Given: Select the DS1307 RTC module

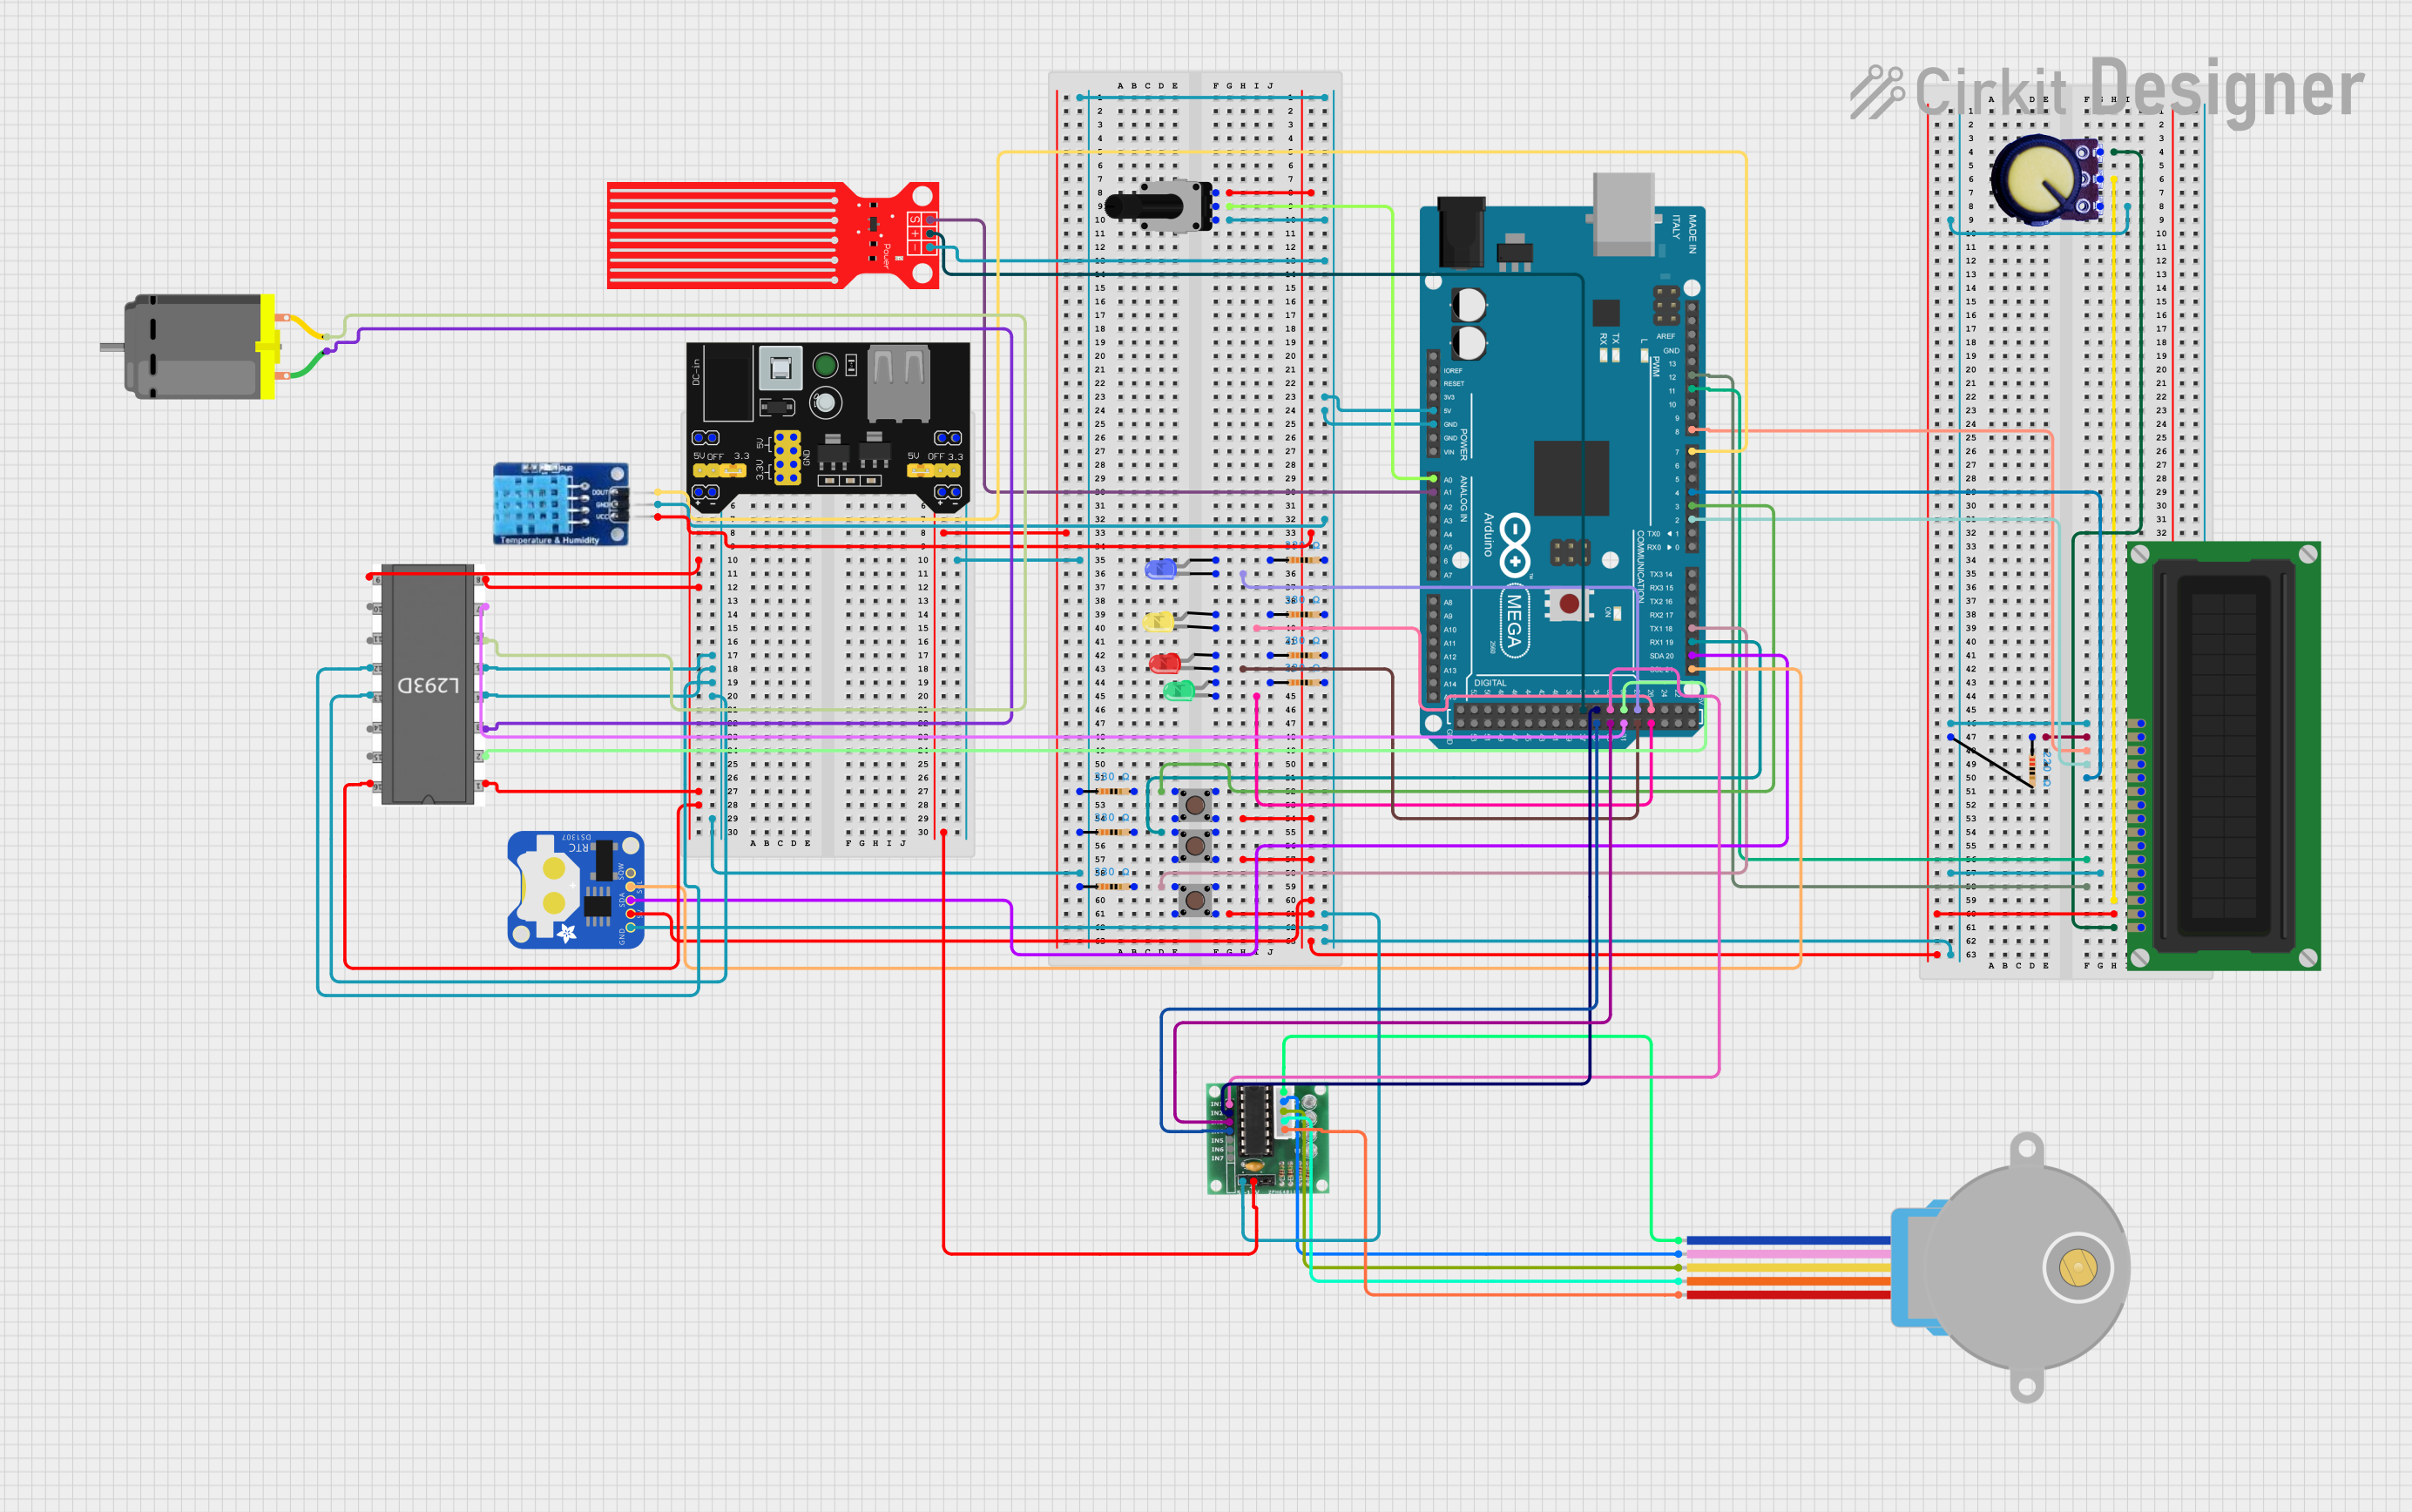Looking at the screenshot, I should 575,889.
